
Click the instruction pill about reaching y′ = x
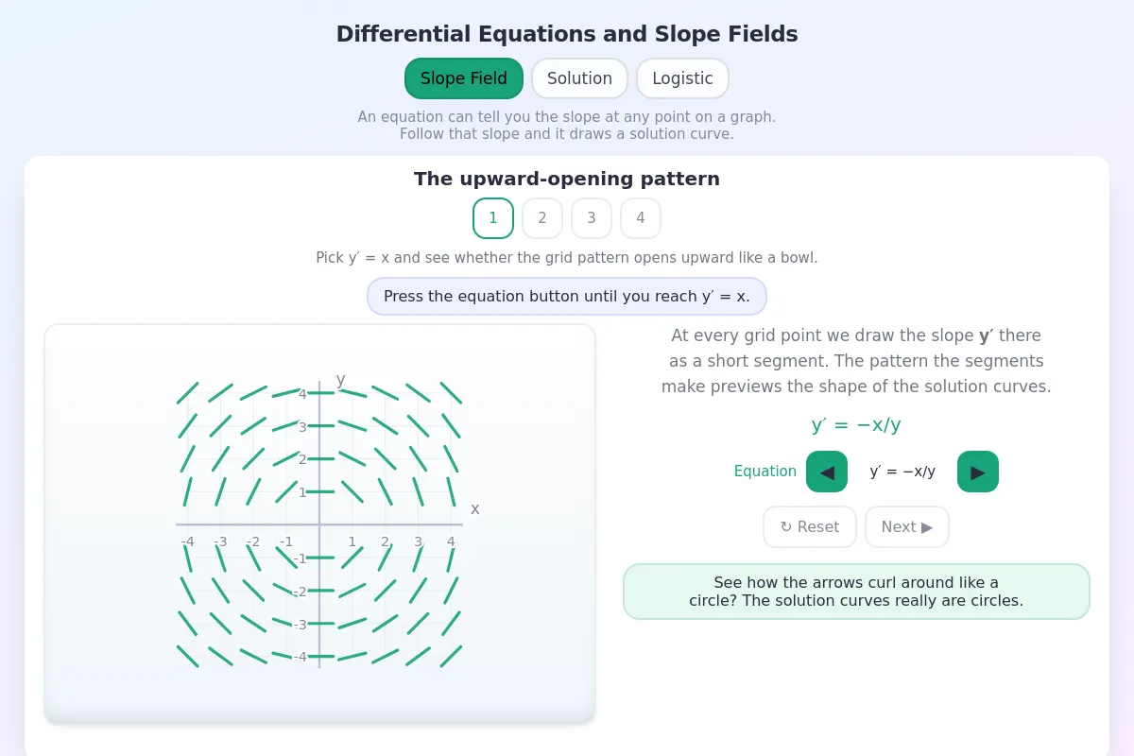[567, 297]
